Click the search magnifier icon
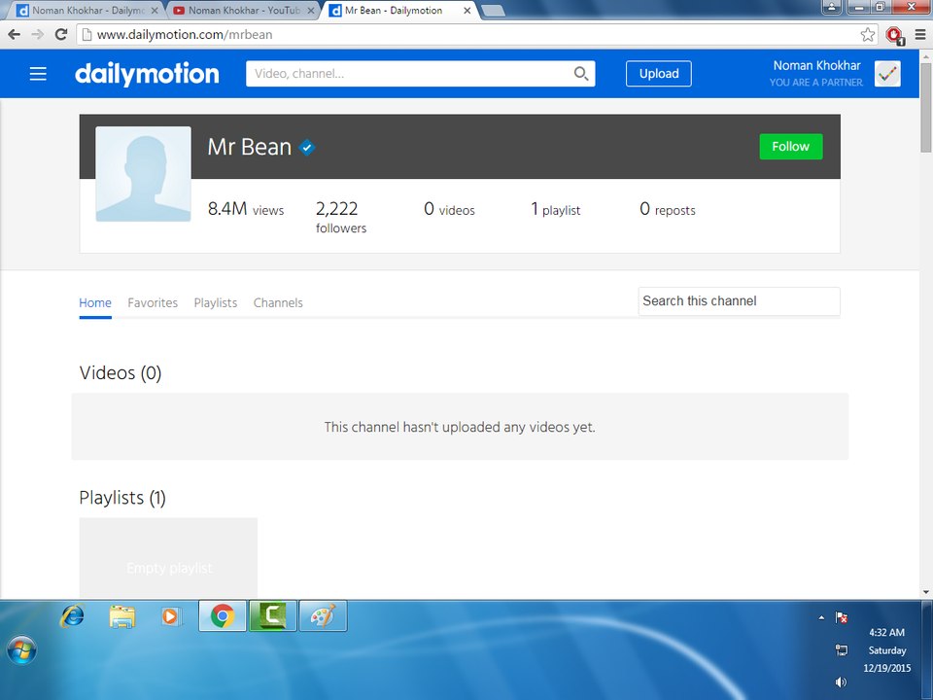The height and width of the screenshot is (700, 933). [x=581, y=73]
